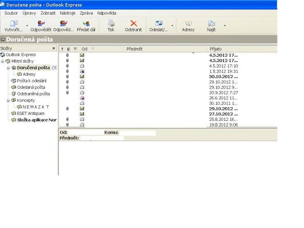
Task: Select the Pošta k odeslání folder
Action: pos(31,81)
